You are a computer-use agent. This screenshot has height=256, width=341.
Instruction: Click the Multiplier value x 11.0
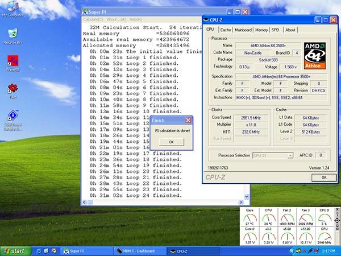[251, 125]
